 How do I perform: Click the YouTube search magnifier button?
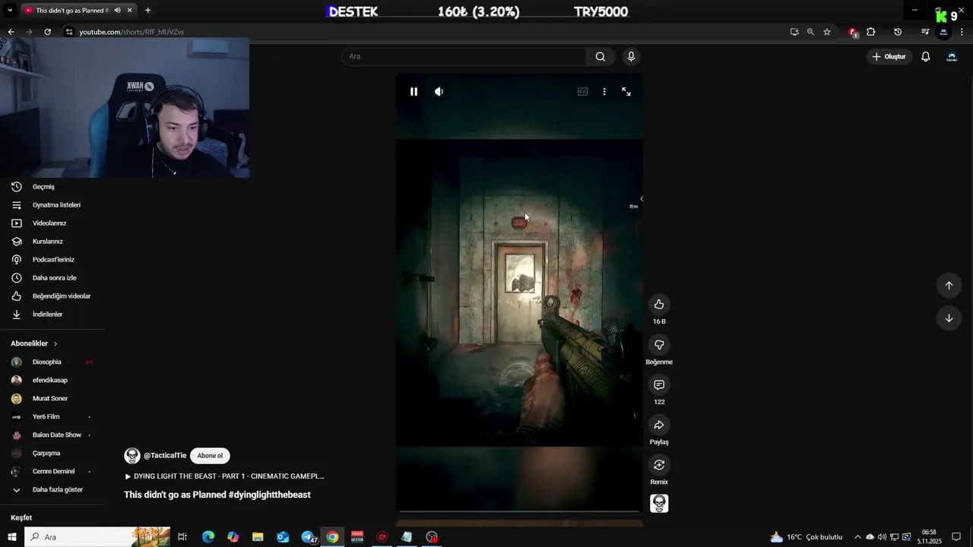[x=601, y=56]
